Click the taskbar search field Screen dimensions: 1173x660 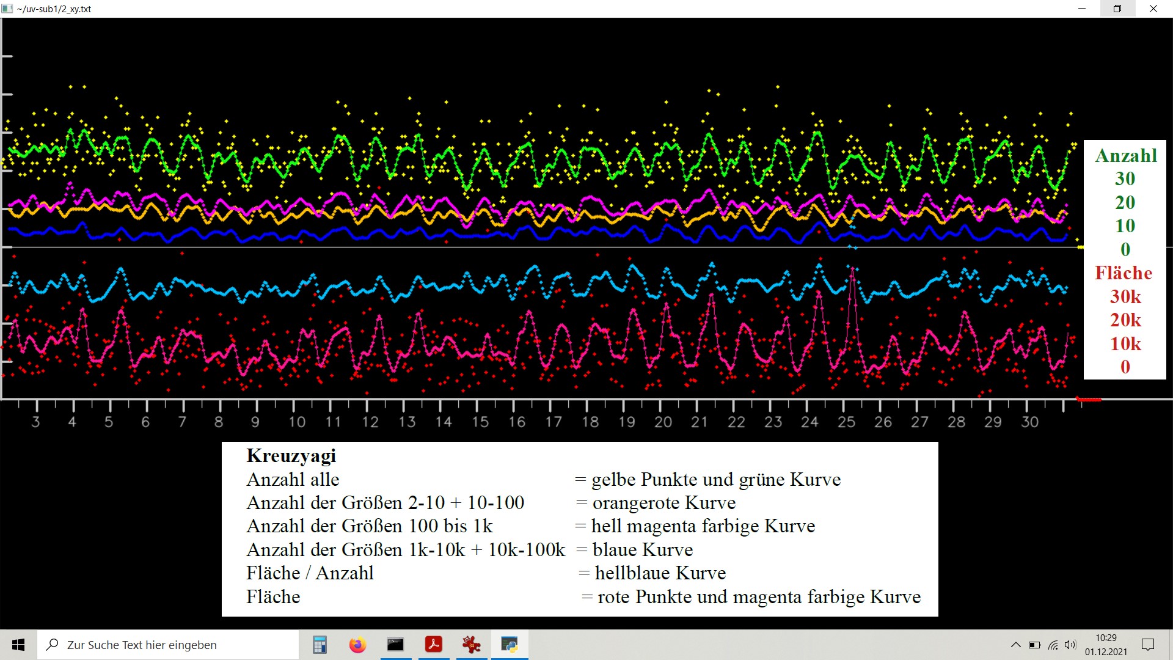coord(168,645)
